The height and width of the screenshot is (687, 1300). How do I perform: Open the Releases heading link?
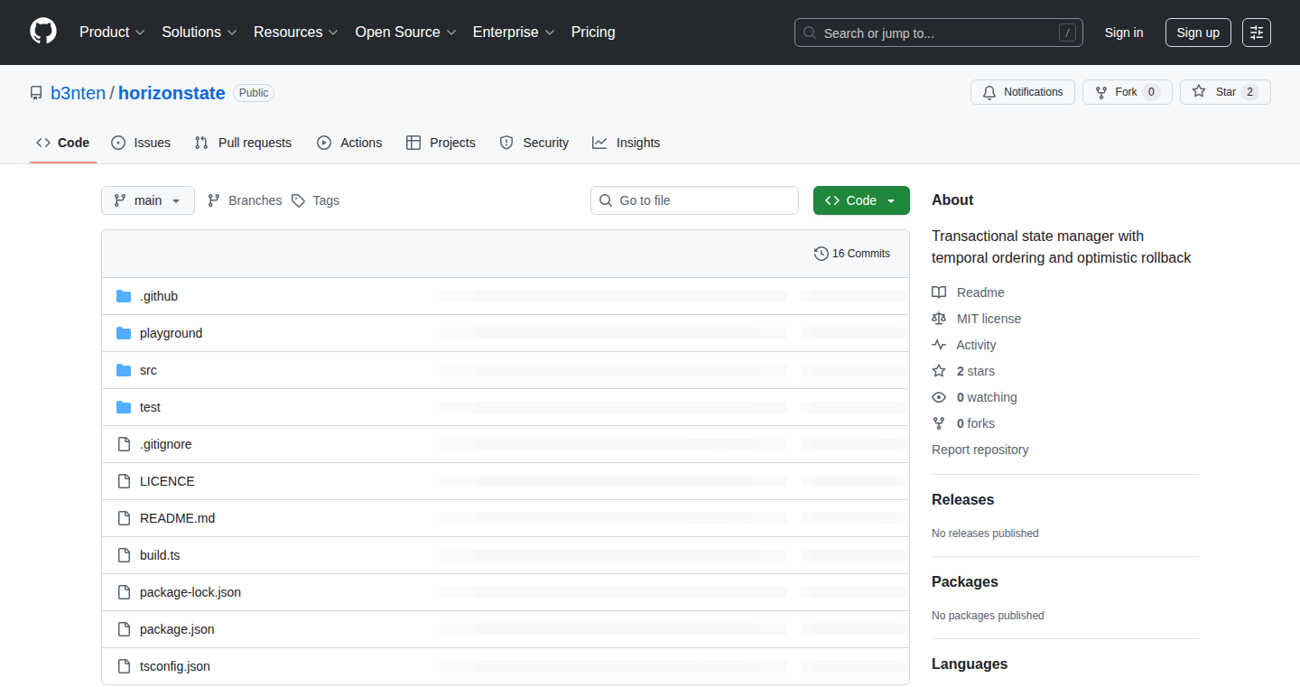[962, 499]
